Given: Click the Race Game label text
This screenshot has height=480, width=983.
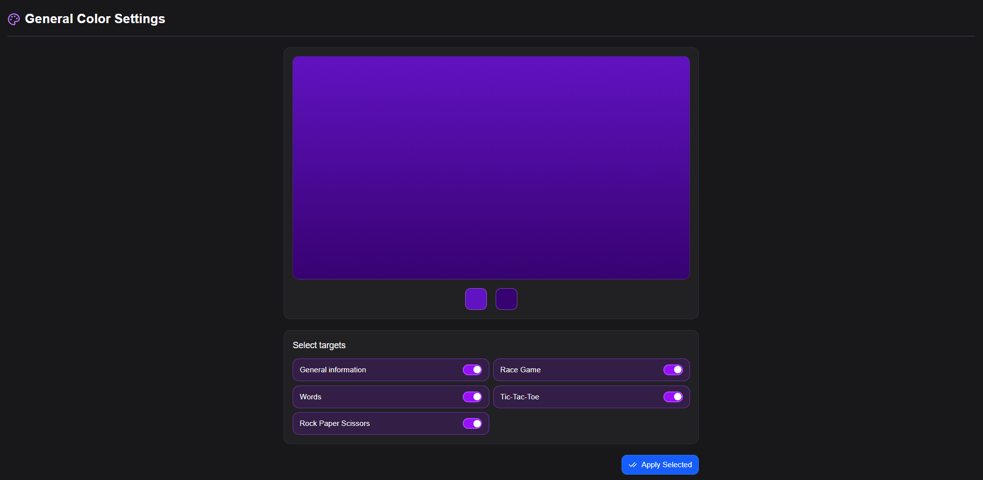Looking at the screenshot, I should (520, 370).
